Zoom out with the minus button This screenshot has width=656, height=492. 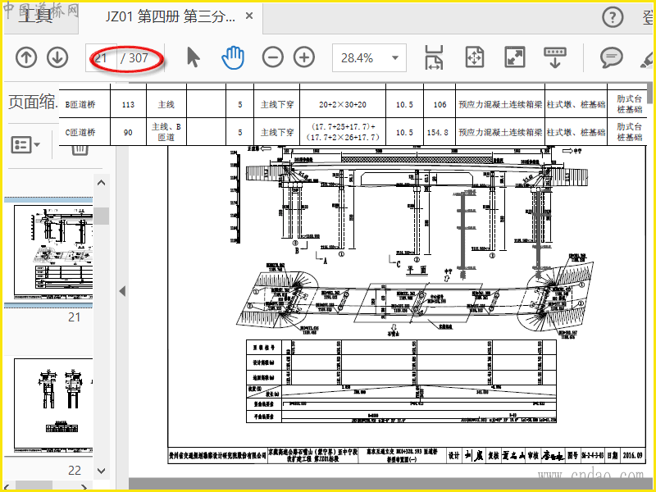pos(273,57)
